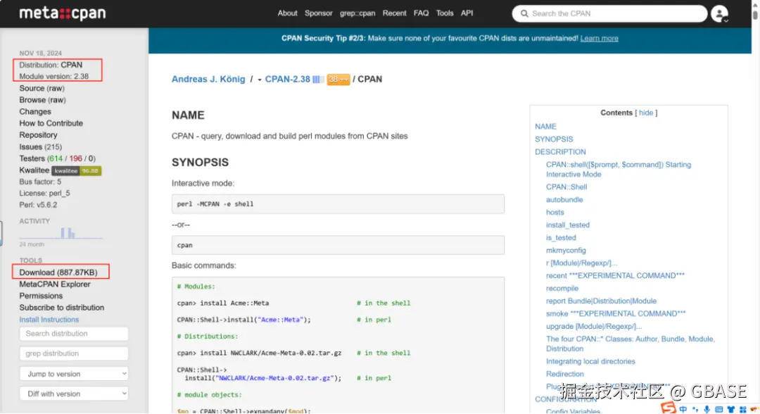Image resolution: width=760 pixels, height=414 pixels.
Task: Follow the Learn more security link
Action: 599,38
